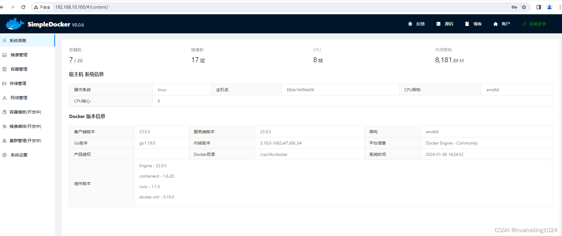Screen dimensions: 562x236
Task: Click the 容器模板 clipboard icon
Action: tap(4, 112)
